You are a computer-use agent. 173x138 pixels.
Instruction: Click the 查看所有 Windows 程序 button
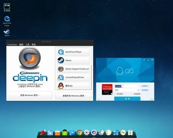point(73,96)
